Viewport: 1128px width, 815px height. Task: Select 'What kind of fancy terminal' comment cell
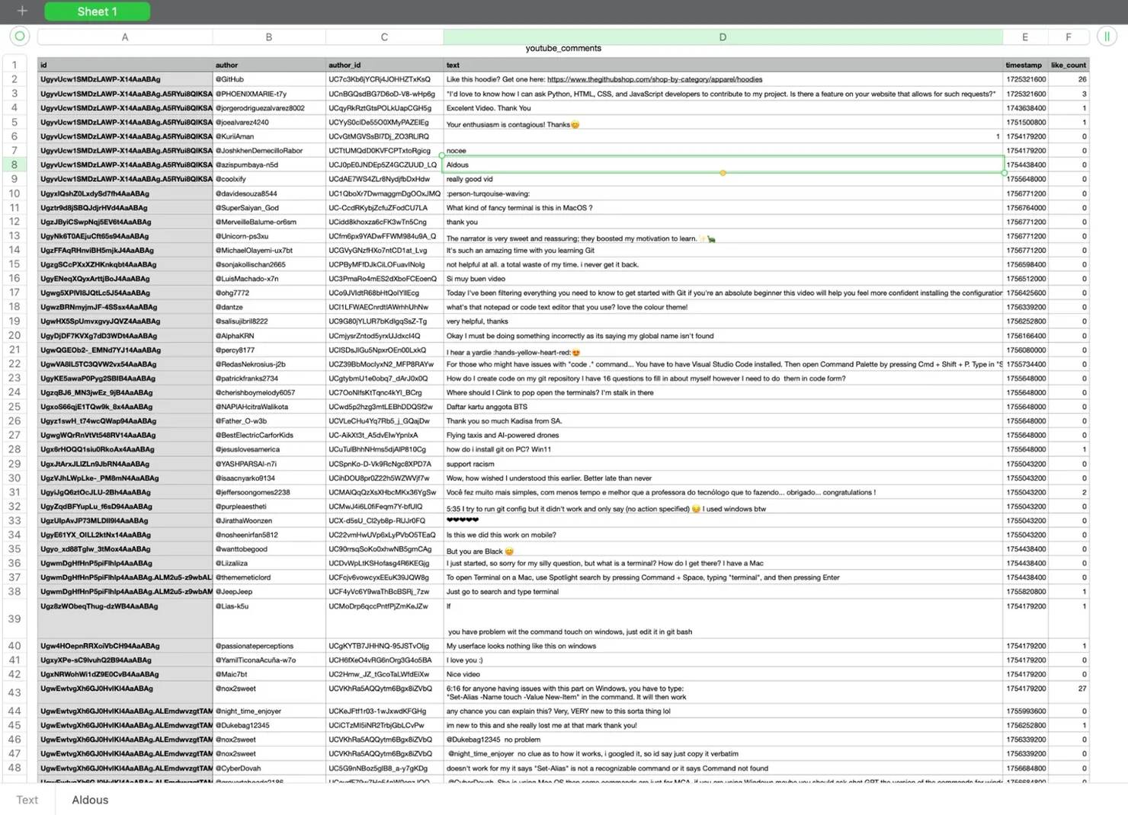[x=723, y=207]
